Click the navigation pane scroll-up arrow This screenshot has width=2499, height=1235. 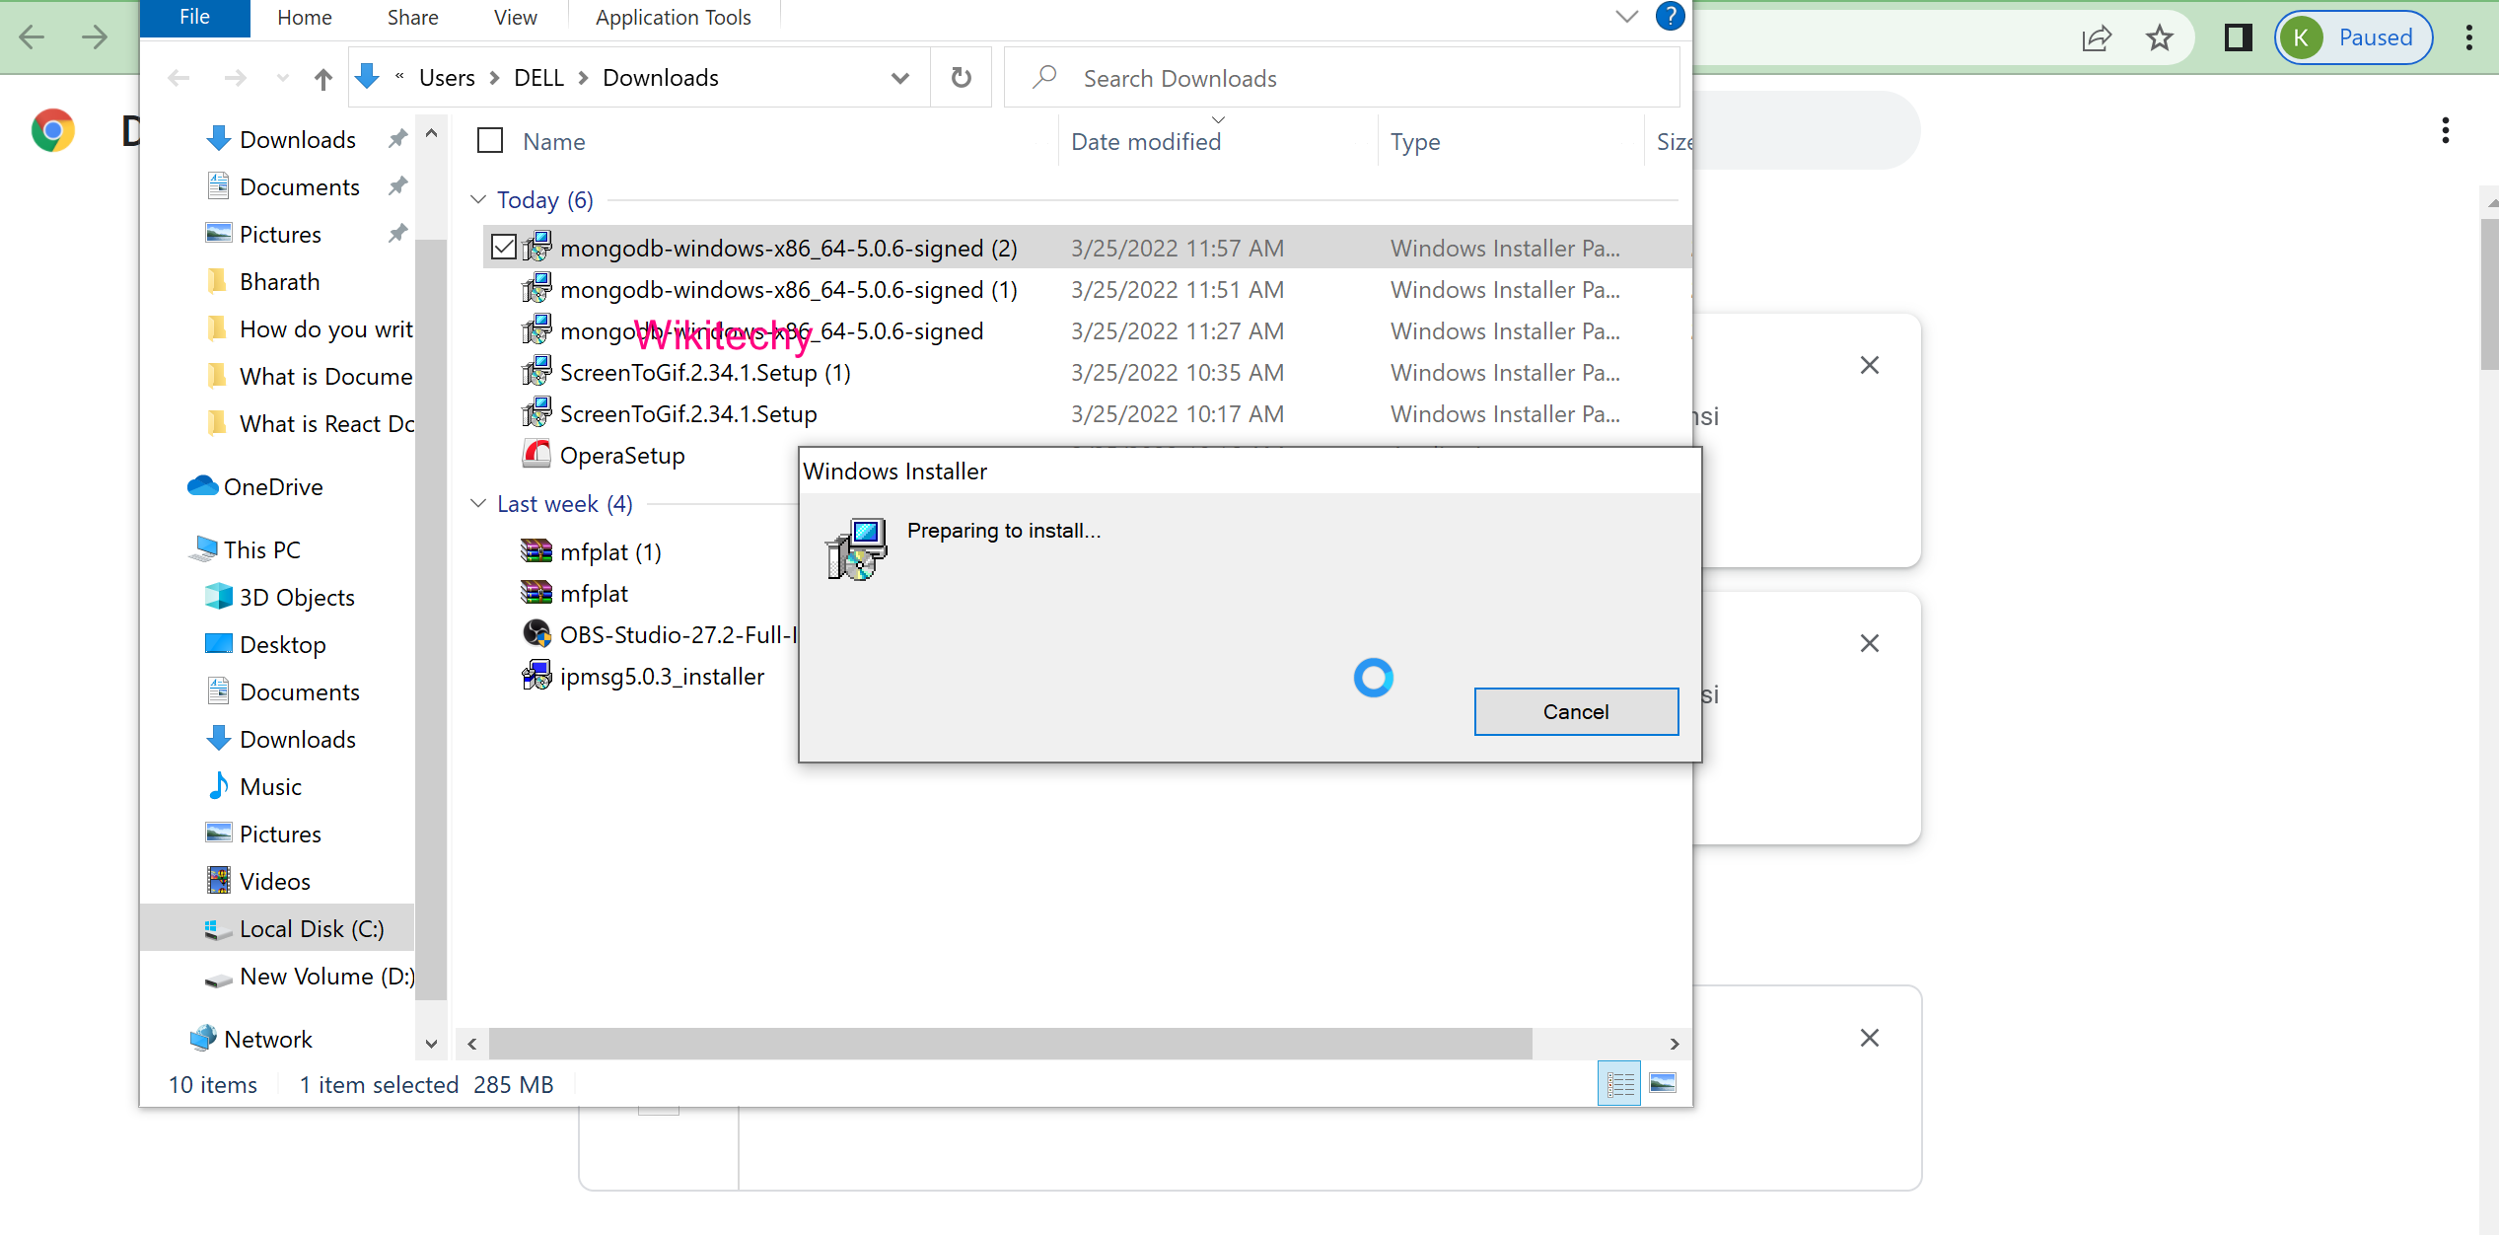pyautogui.click(x=431, y=133)
